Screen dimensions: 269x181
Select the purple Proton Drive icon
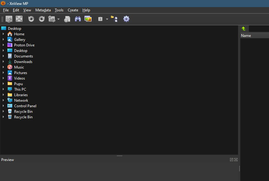10,45
